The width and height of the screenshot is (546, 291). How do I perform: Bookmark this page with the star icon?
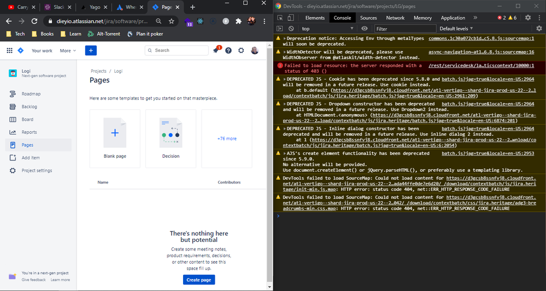[x=171, y=21]
